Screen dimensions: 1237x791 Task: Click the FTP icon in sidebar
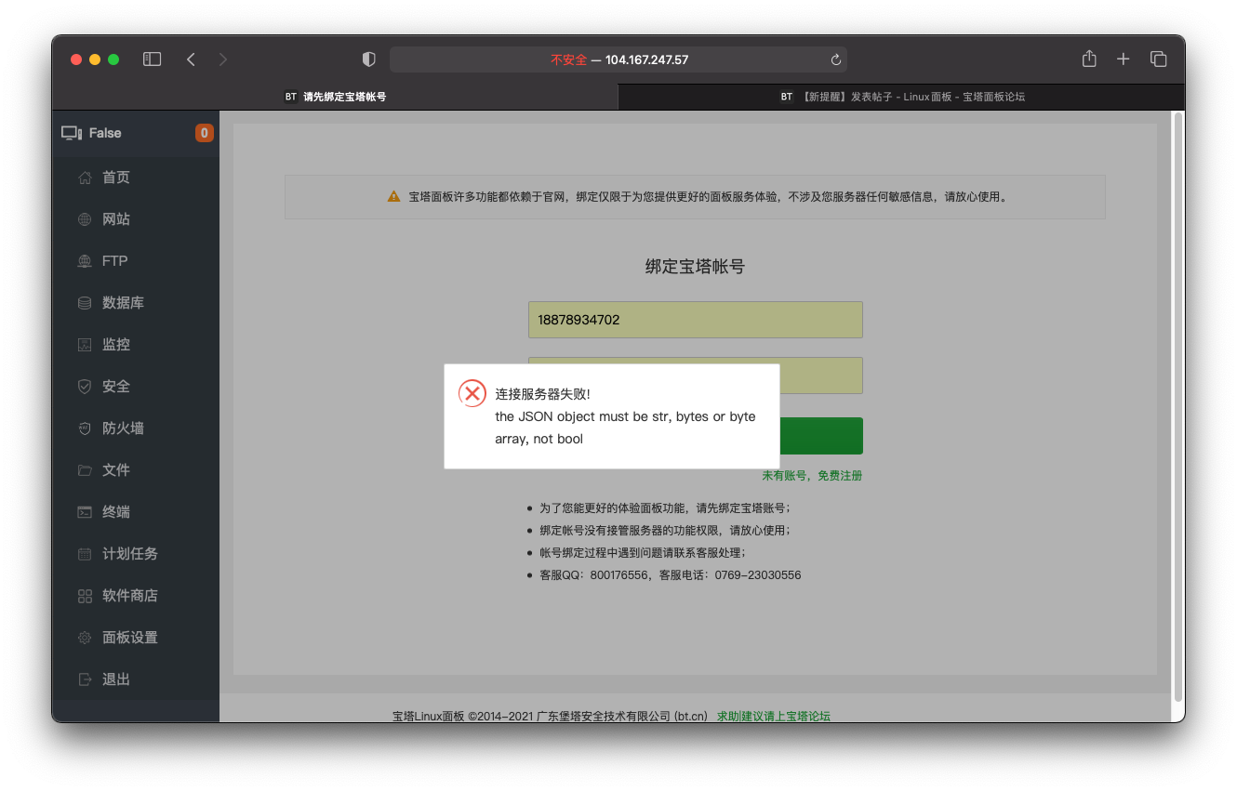click(x=86, y=261)
